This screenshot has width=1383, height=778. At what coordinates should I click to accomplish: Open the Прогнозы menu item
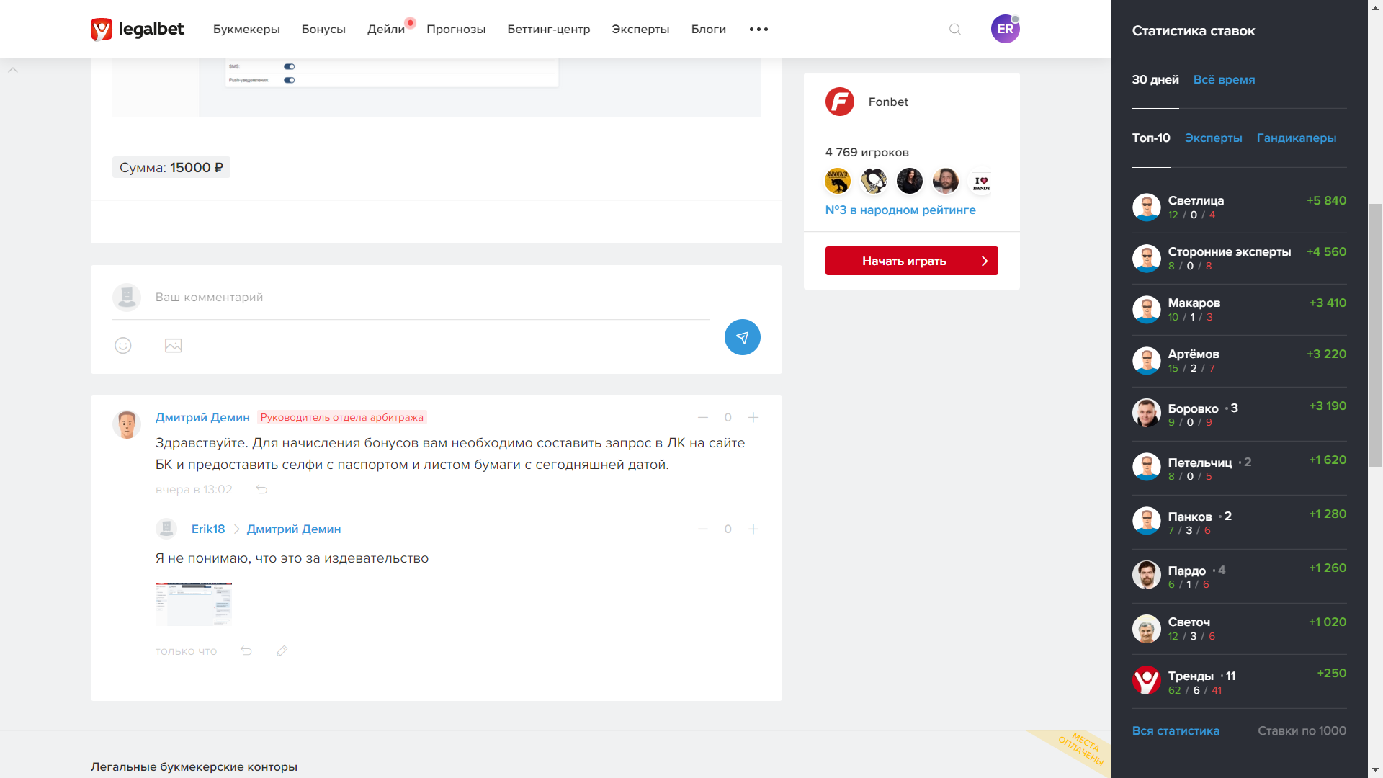(456, 30)
